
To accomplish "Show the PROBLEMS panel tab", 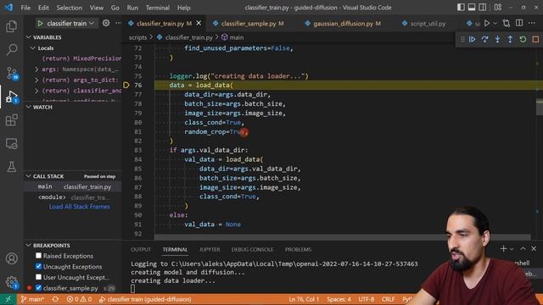I will [x=298, y=249].
